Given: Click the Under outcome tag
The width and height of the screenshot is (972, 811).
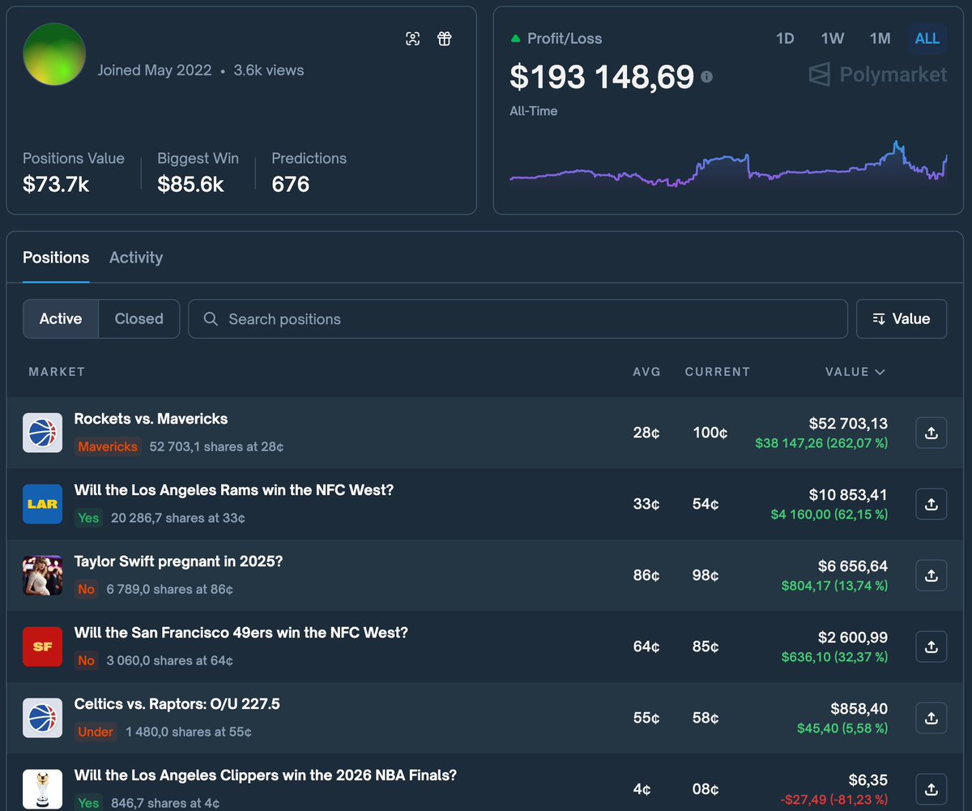Looking at the screenshot, I should 96,732.
